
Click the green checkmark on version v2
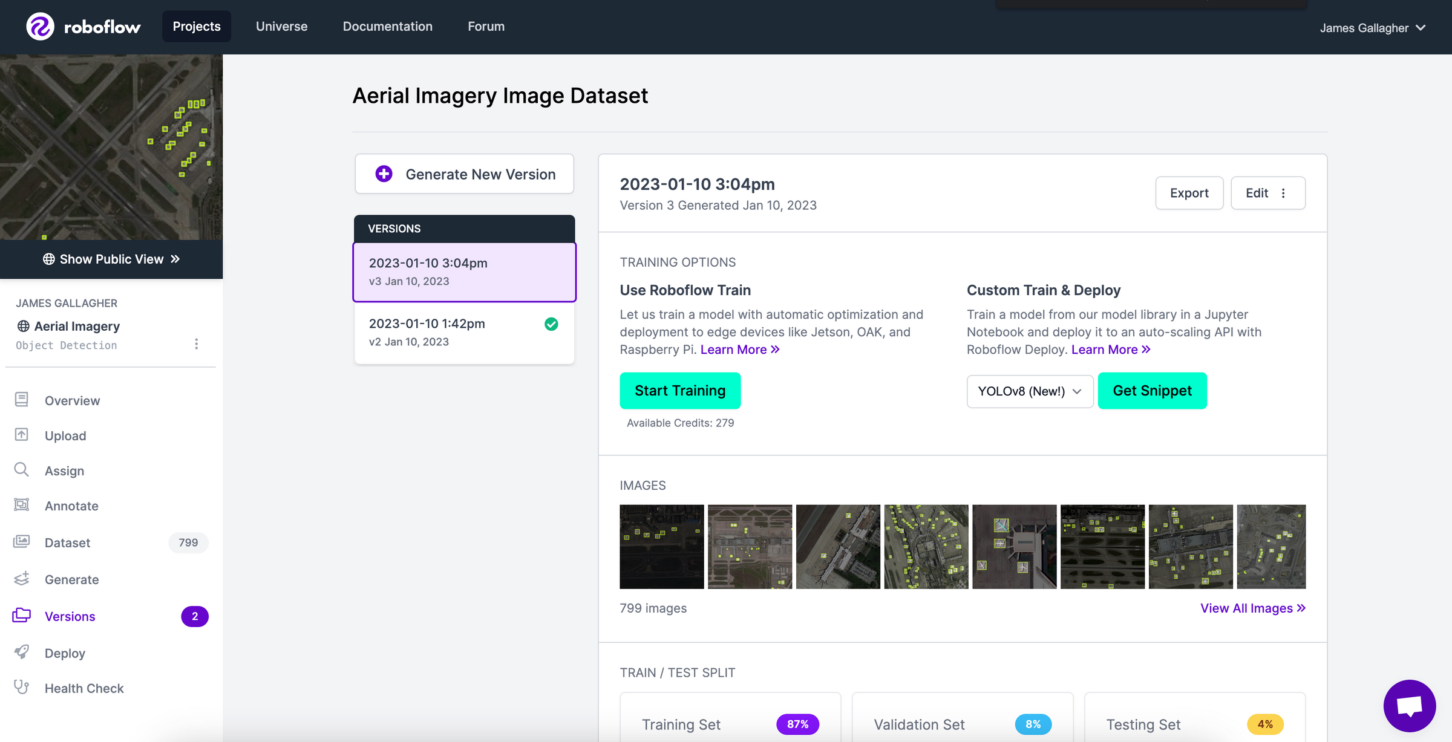click(x=551, y=324)
